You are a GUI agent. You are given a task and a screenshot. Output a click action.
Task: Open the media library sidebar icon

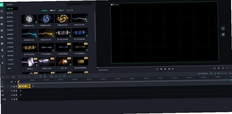pos(1,5)
